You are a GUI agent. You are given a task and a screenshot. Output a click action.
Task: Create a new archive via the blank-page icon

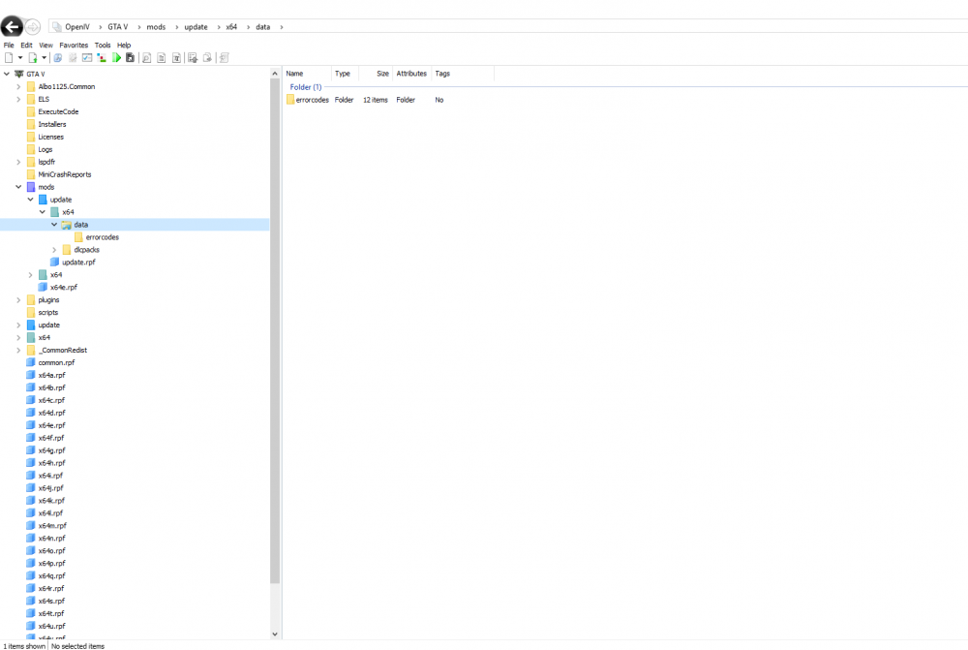click(x=8, y=58)
